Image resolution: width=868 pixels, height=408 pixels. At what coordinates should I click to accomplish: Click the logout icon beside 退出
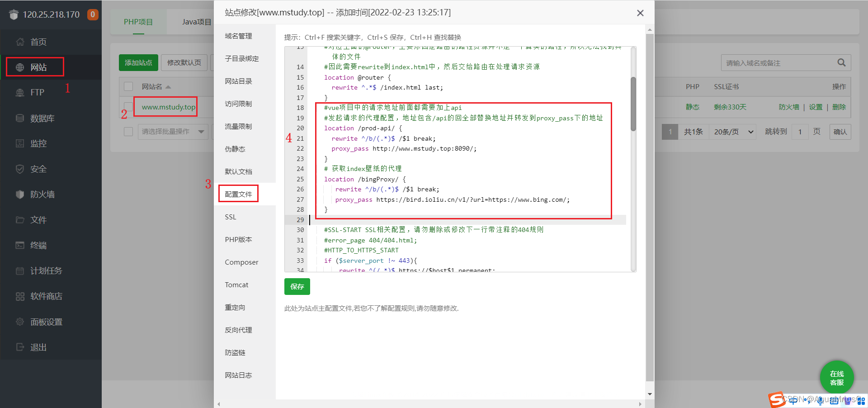click(20, 347)
